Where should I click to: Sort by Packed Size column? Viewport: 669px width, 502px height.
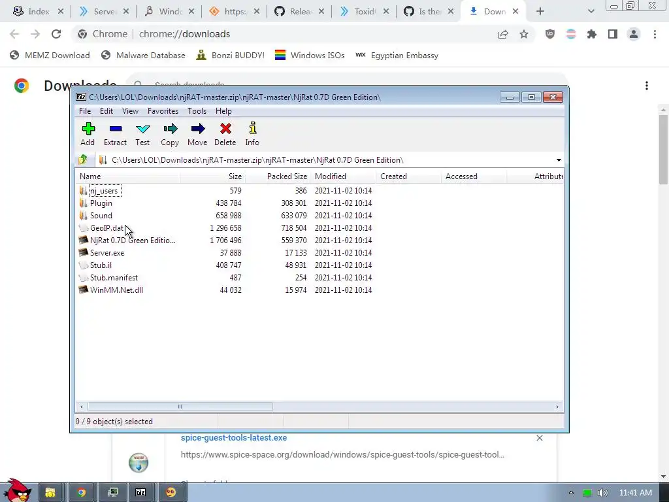277,176
